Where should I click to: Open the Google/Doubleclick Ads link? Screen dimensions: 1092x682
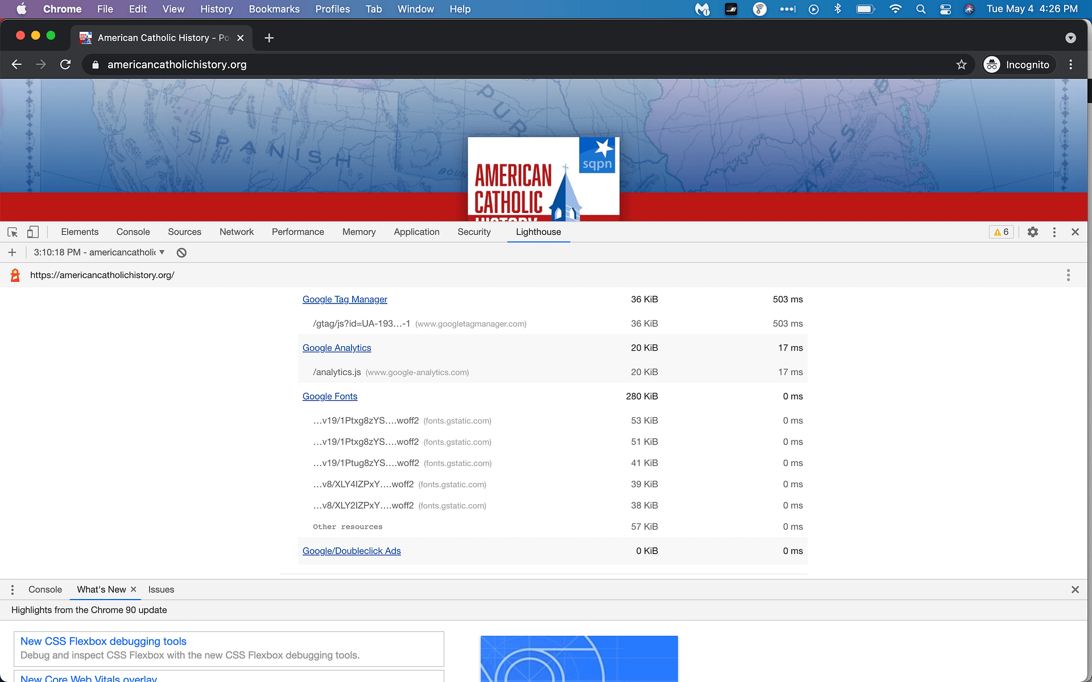(351, 551)
